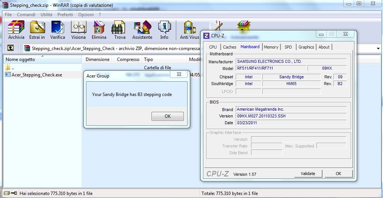The width and height of the screenshot is (383, 198).
Task: Open the Comandi menu
Action: point(26,14)
